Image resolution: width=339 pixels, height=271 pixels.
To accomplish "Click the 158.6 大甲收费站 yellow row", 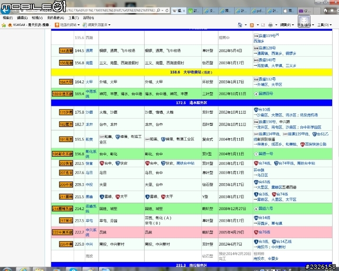I will (191, 72).
